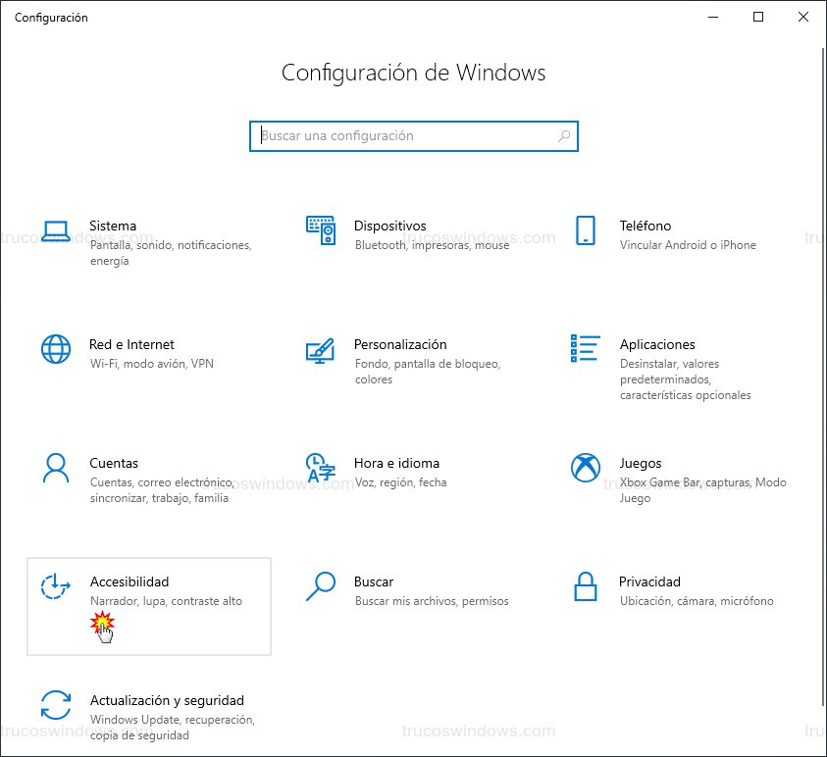Click the Juegos Xbox icon
The height and width of the screenshot is (757, 827).
(586, 468)
